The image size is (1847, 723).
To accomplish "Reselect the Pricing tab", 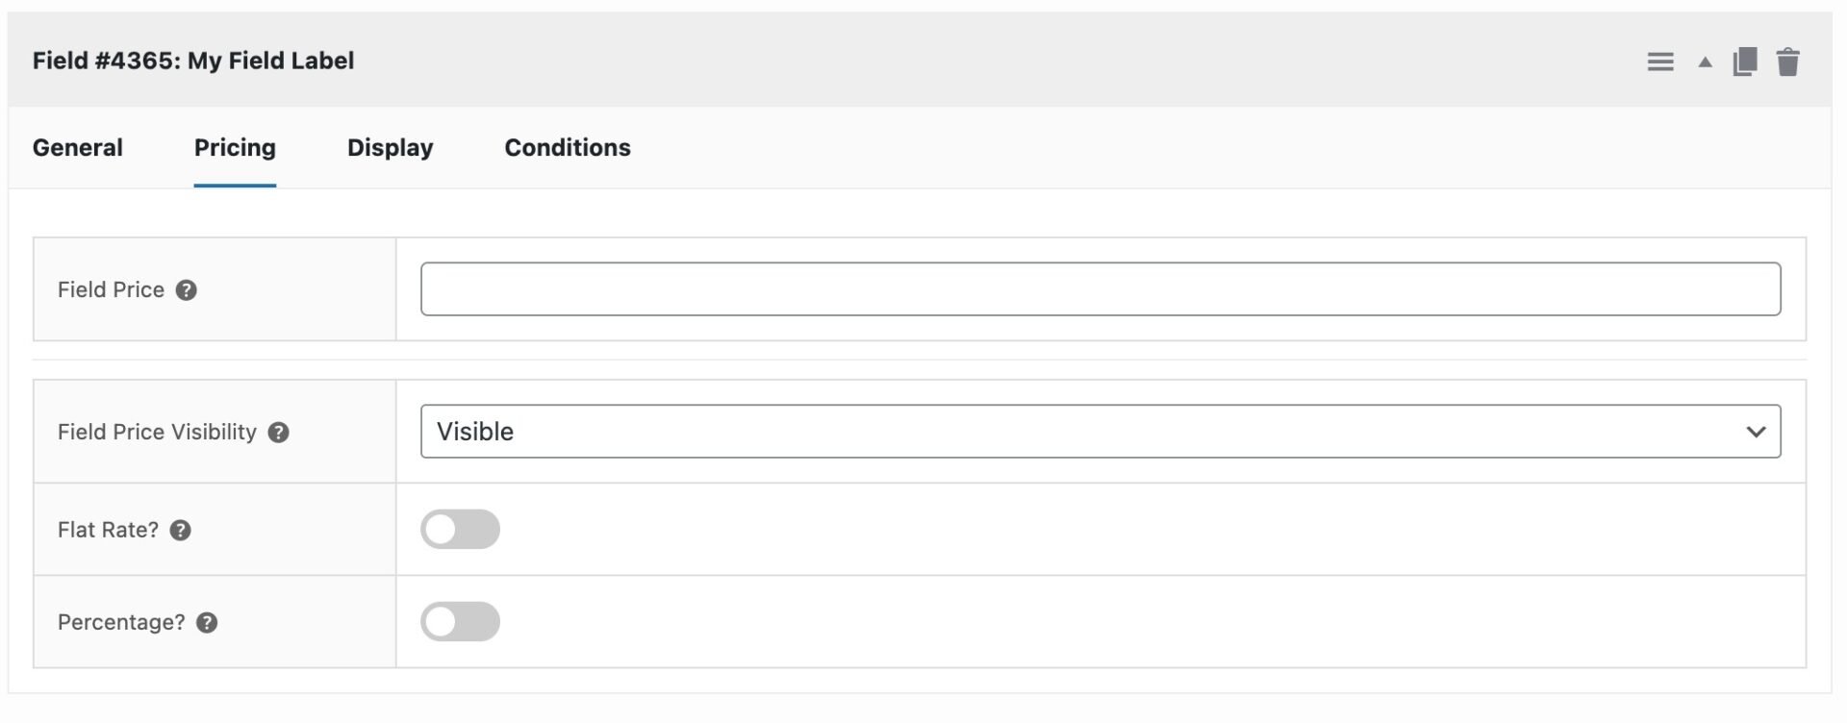I will click(x=234, y=147).
